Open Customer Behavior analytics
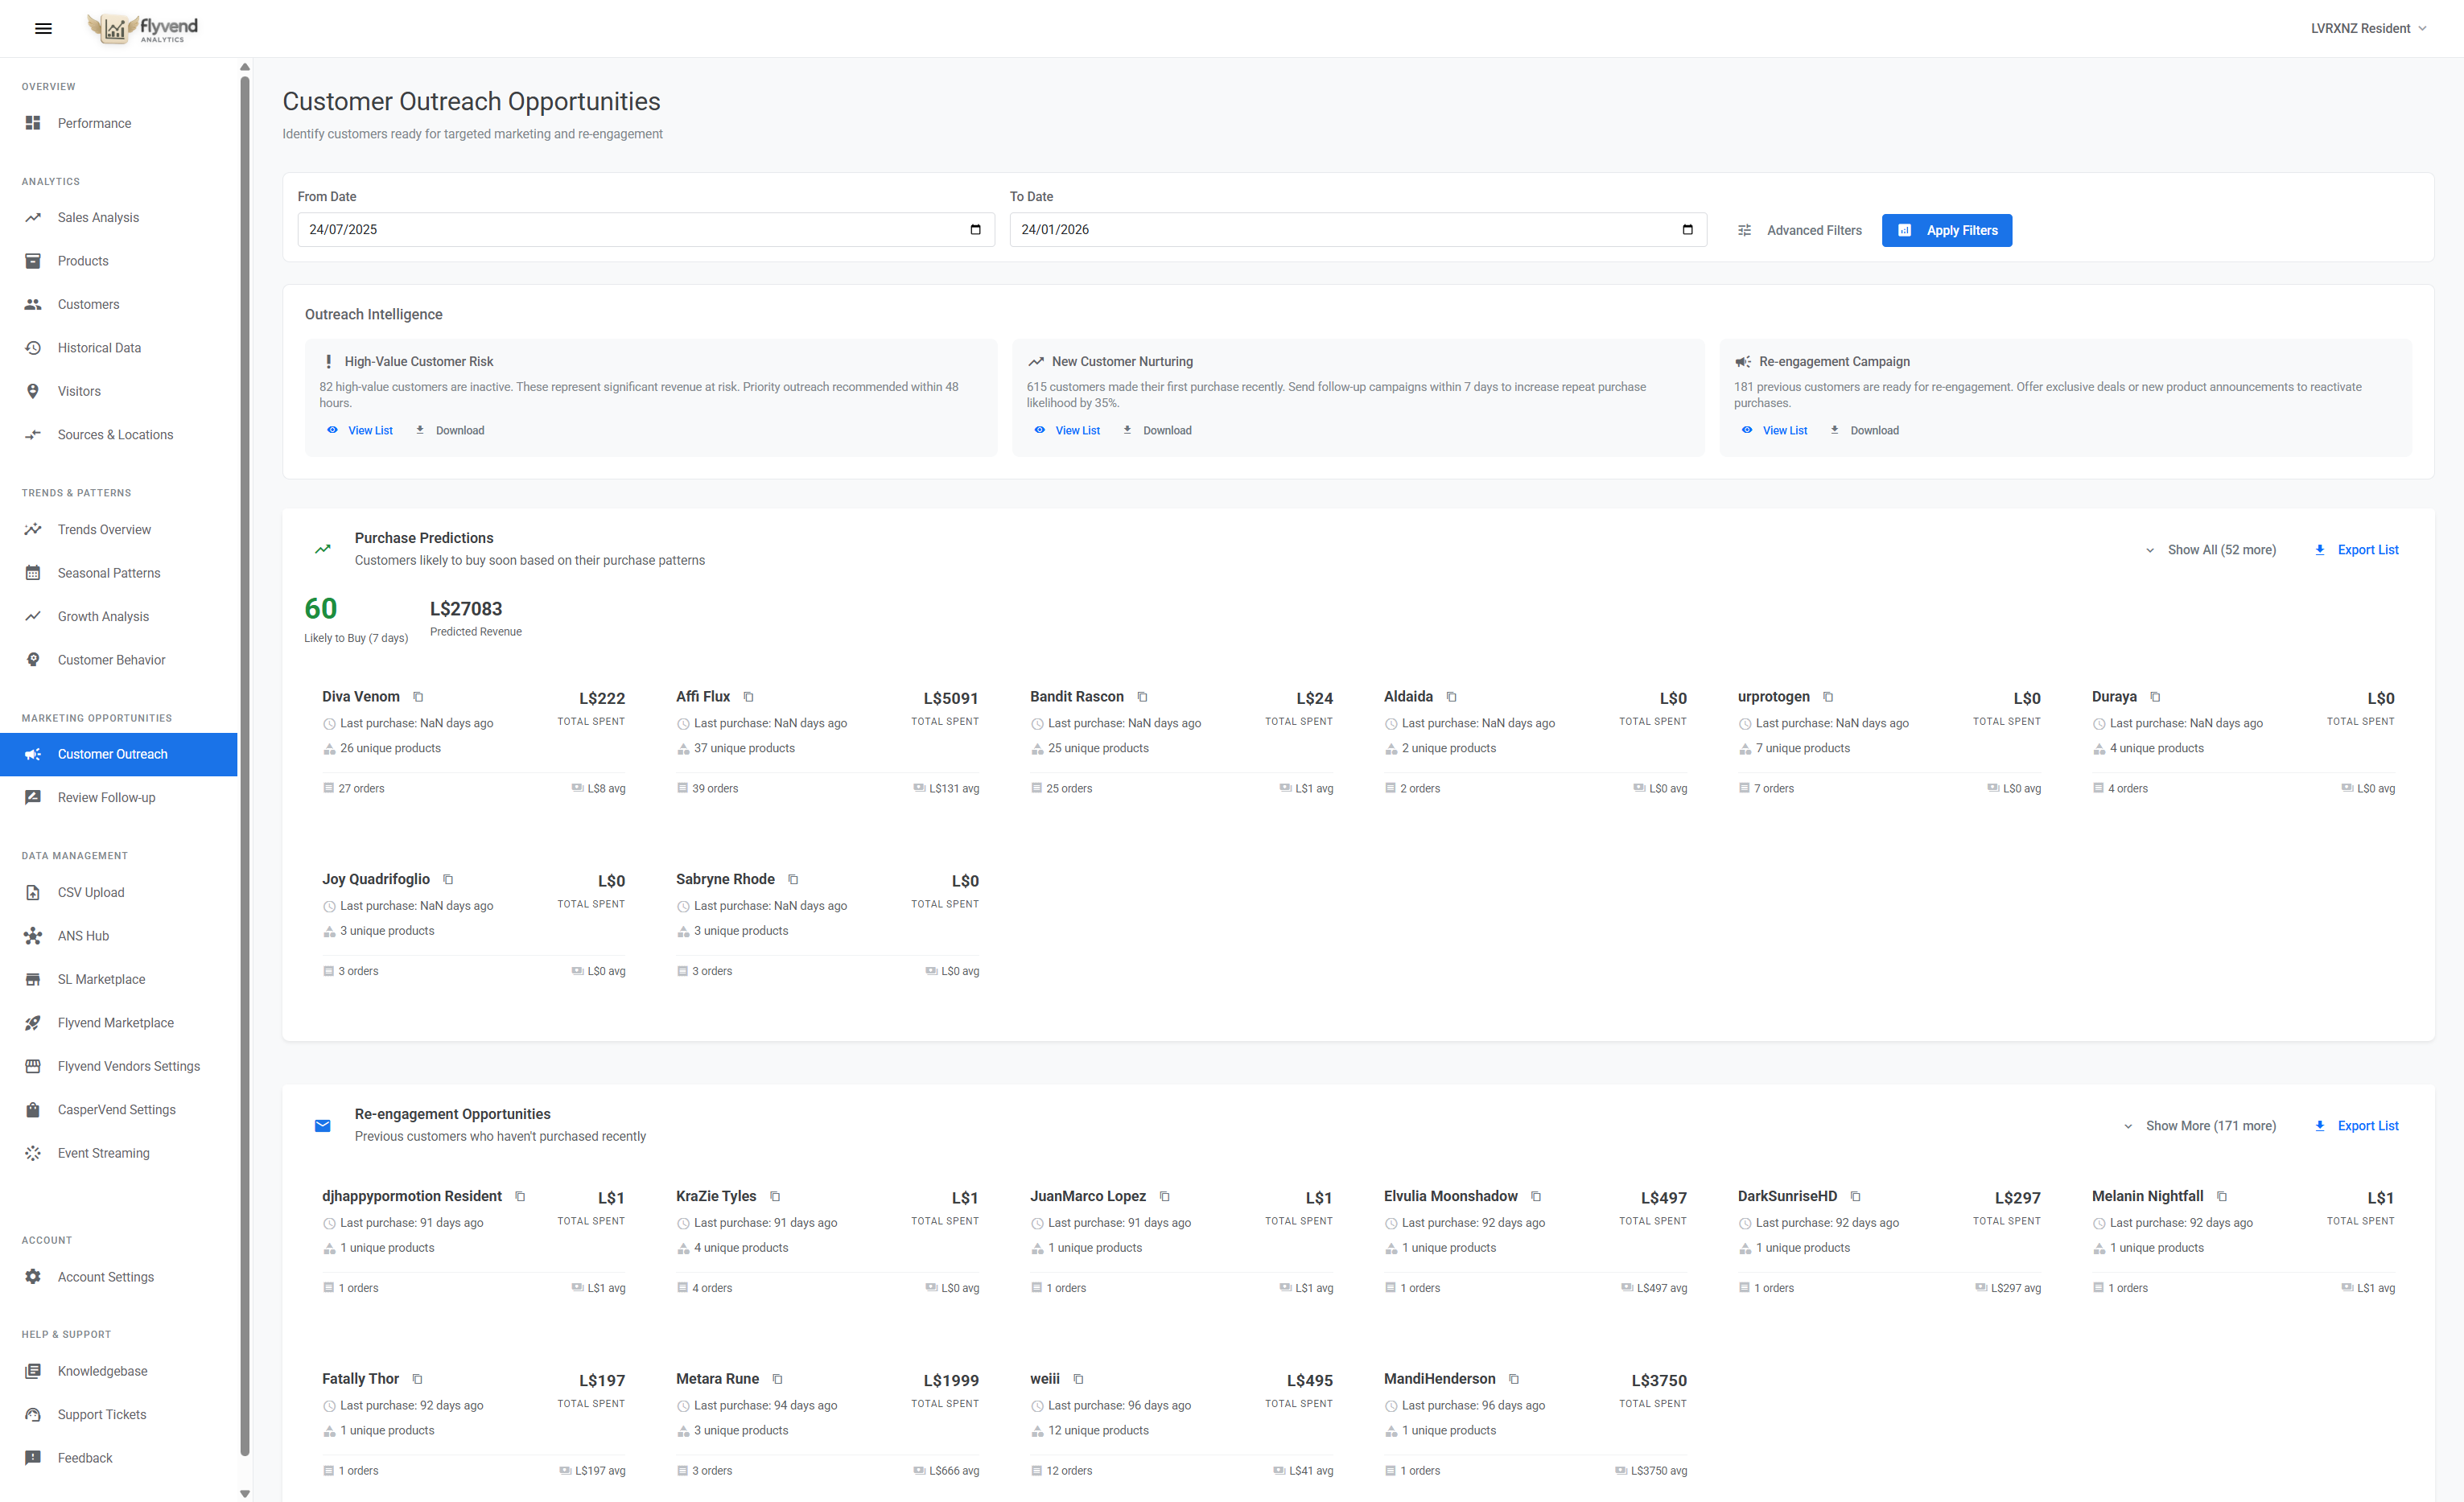 (x=111, y=659)
